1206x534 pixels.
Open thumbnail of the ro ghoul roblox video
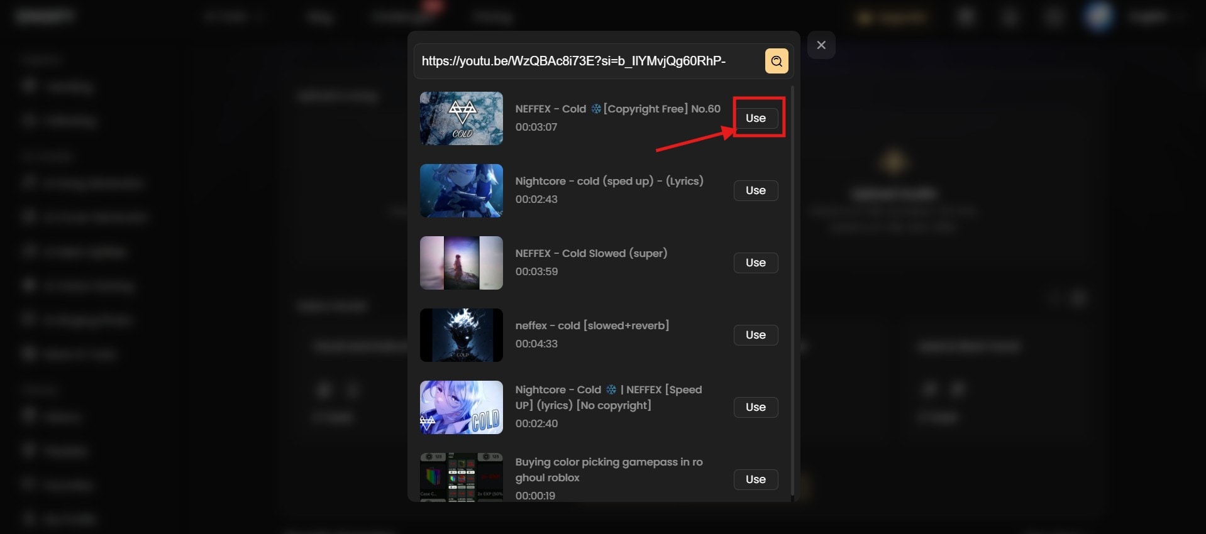coord(462,477)
